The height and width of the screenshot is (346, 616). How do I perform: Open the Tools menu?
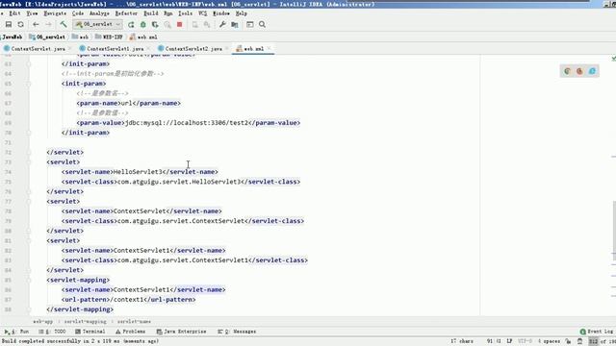(x=186, y=13)
